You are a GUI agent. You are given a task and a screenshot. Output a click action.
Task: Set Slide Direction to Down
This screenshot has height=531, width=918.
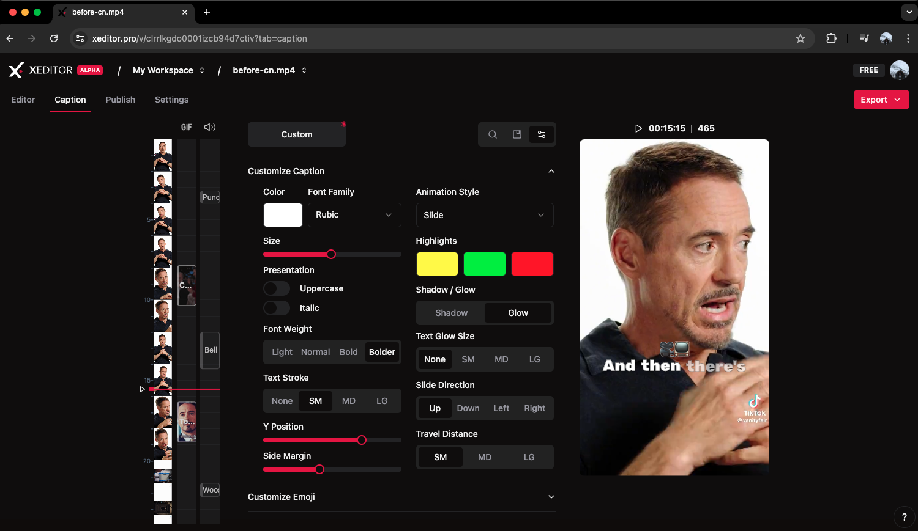[x=468, y=408]
